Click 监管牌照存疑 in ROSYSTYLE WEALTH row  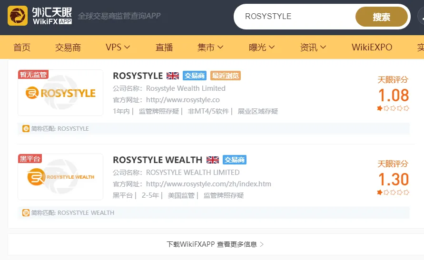(x=224, y=195)
